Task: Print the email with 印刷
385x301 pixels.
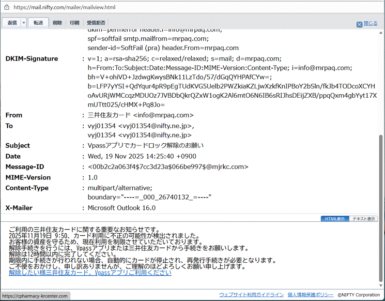Action: pyautogui.click(x=74, y=23)
